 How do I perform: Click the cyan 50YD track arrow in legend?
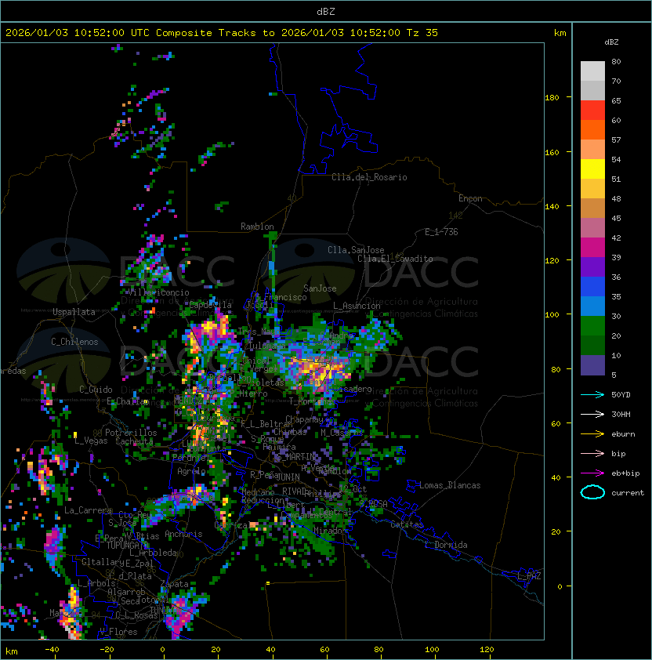tap(592, 395)
